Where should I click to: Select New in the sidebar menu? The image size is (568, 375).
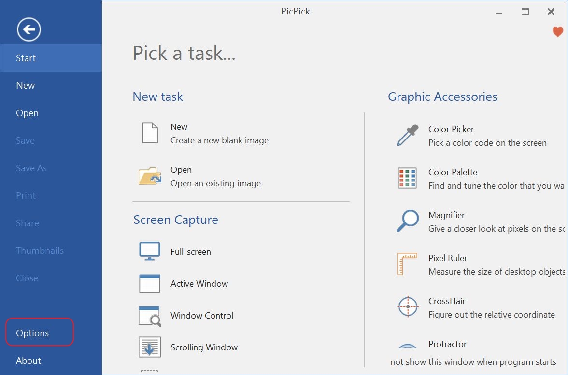(51, 85)
